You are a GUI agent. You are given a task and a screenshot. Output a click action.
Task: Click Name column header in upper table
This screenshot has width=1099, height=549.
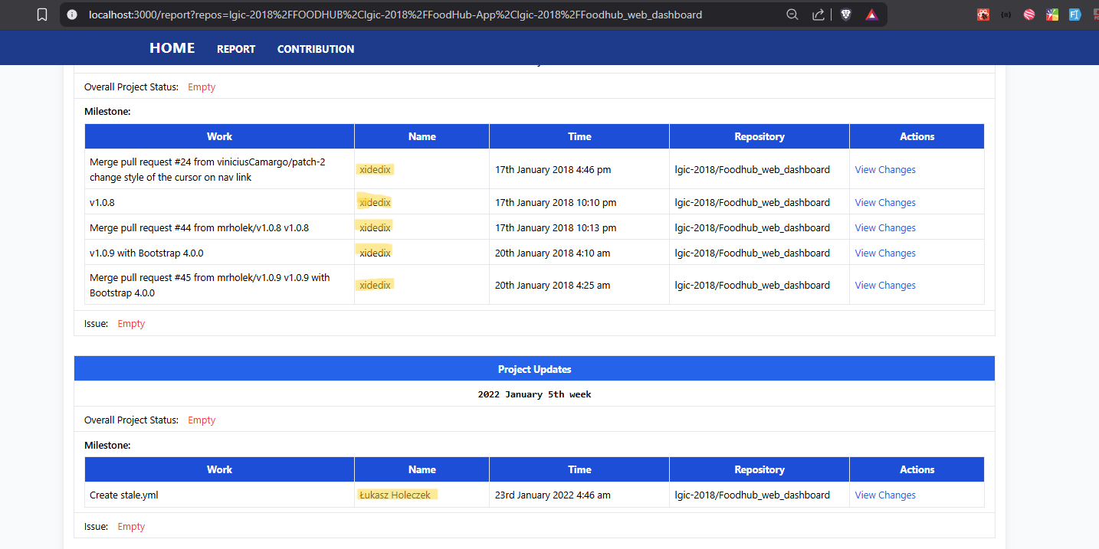point(422,136)
